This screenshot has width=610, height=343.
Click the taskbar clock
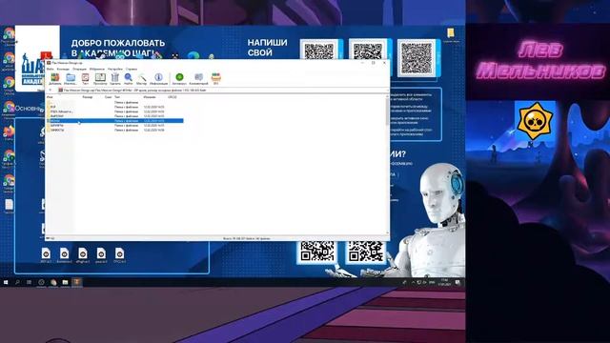click(445, 282)
